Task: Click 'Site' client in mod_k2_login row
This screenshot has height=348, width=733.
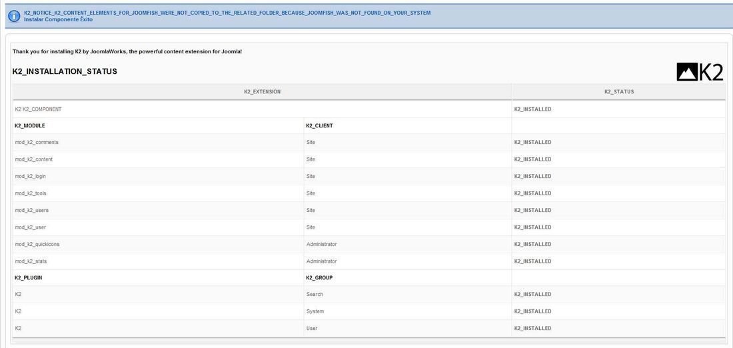Action: (311, 177)
